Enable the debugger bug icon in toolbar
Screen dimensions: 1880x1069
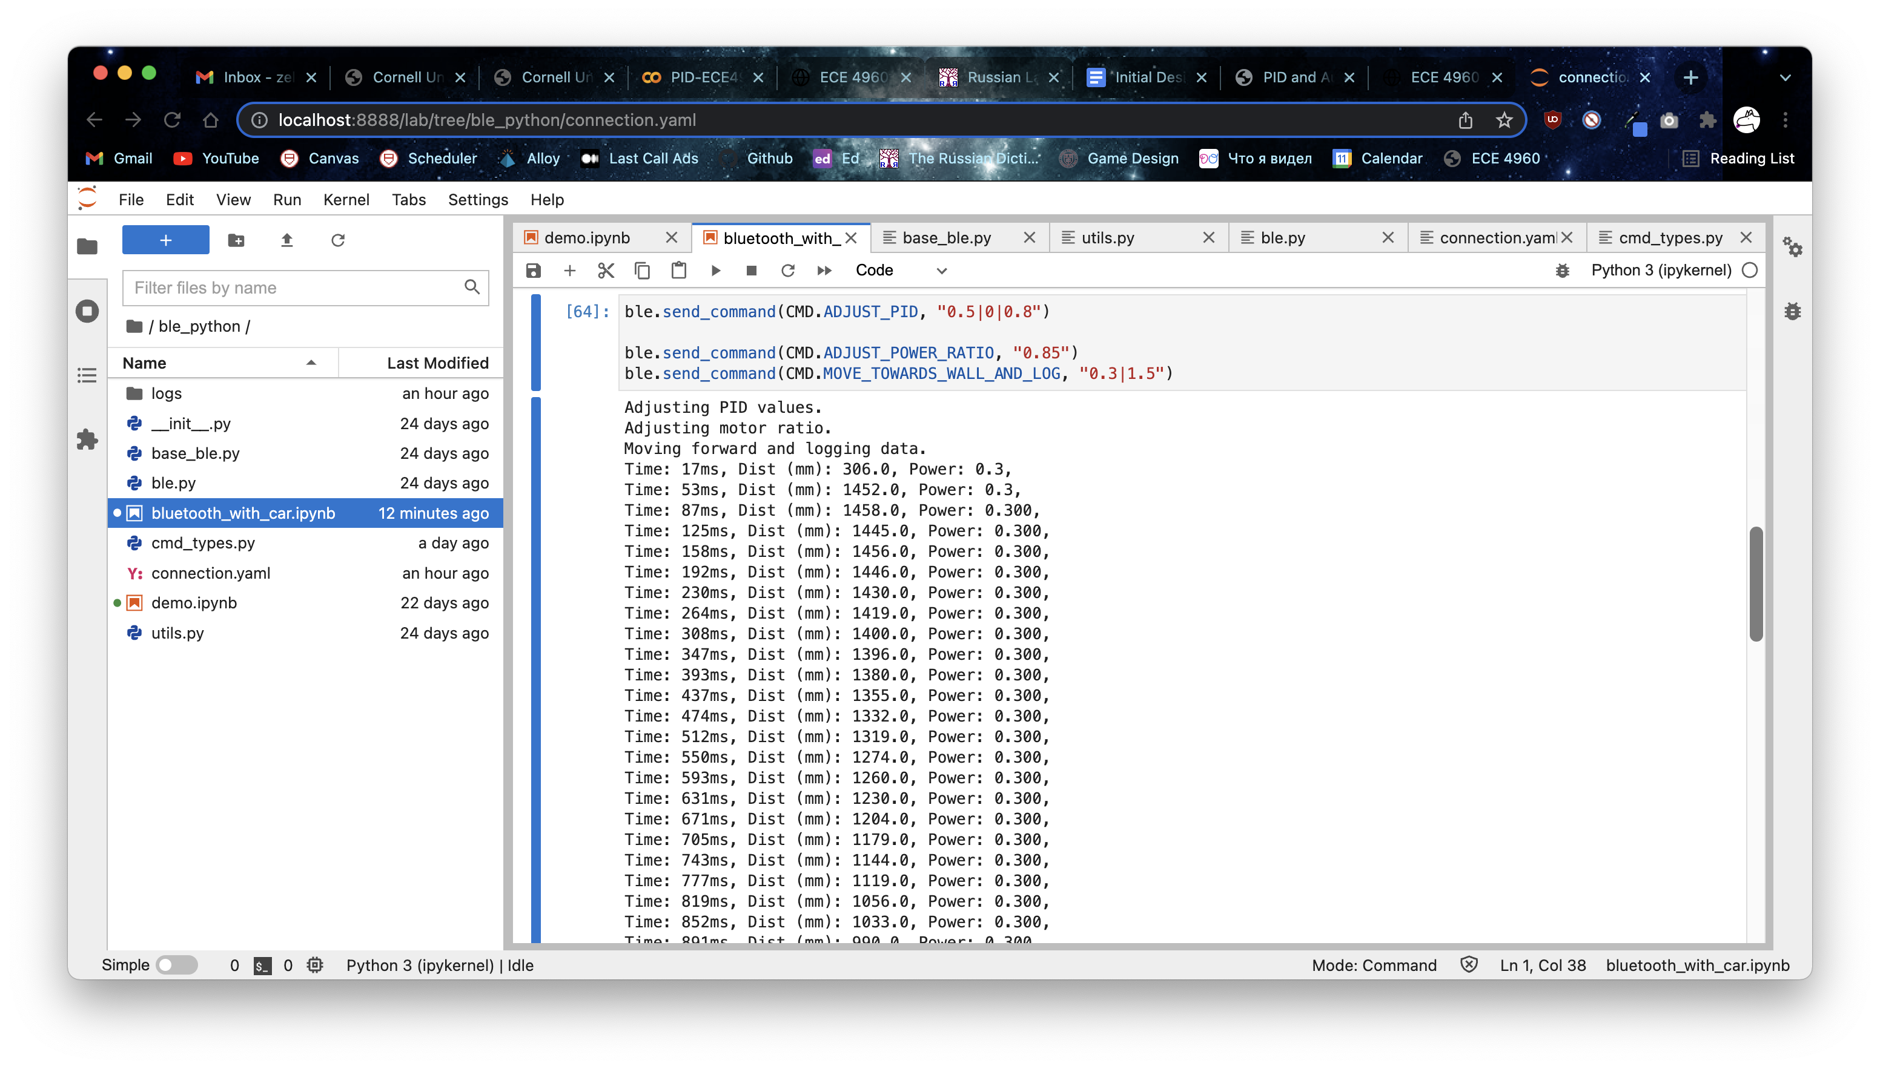point(1562,270)
